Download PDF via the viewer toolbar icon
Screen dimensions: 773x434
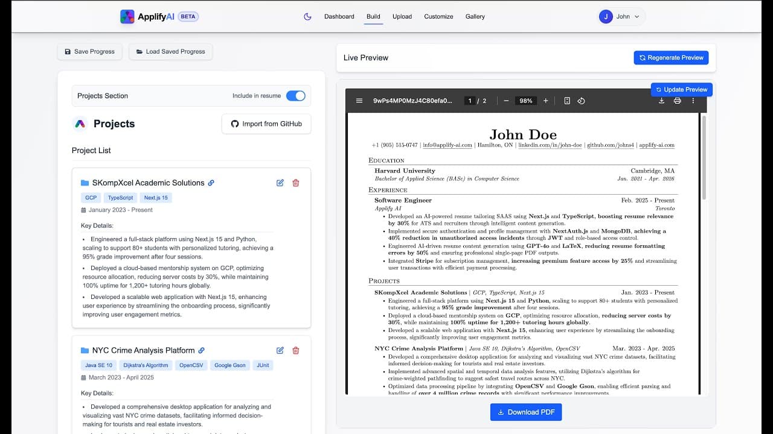[x=661, y=101]
